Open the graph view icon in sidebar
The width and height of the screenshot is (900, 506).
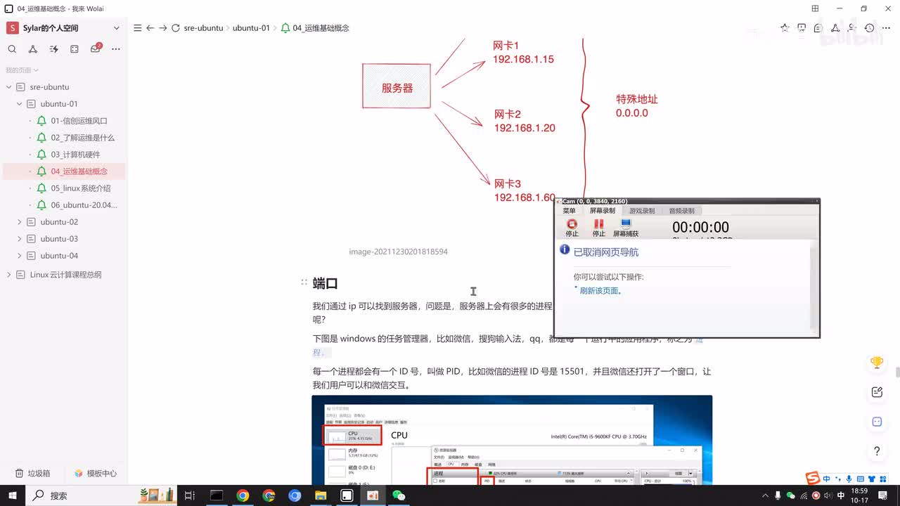(x=33, y=49)
